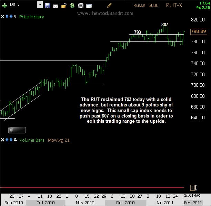Move the Price History pane down
211x206 pixels.
pos(11,17)
